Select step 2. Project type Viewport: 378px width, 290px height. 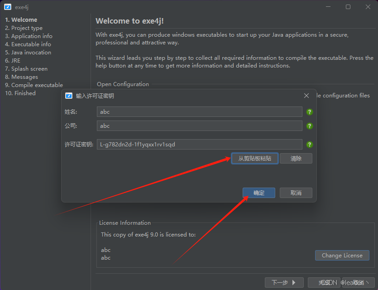coord(24,28)
